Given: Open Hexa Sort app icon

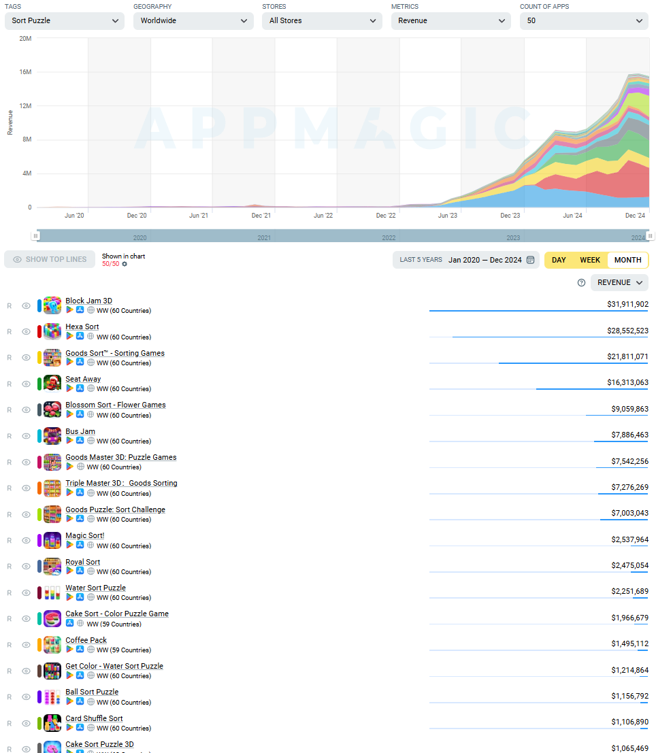Looking at the screenshot, I should point(52,331).
